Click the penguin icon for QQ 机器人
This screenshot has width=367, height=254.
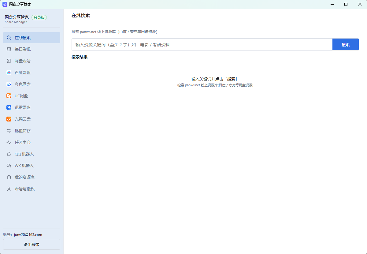tap(9, 154)
